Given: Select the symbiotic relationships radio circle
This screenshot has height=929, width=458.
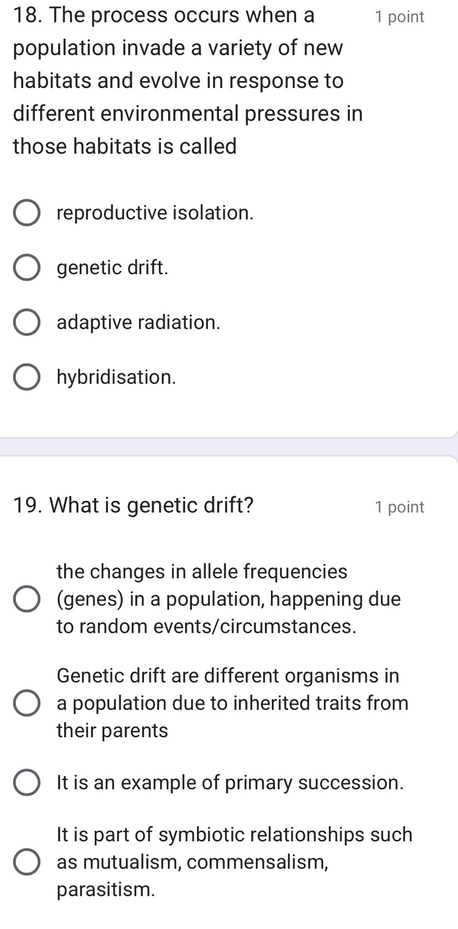Looking at the screenshot, I should [26, 862].
